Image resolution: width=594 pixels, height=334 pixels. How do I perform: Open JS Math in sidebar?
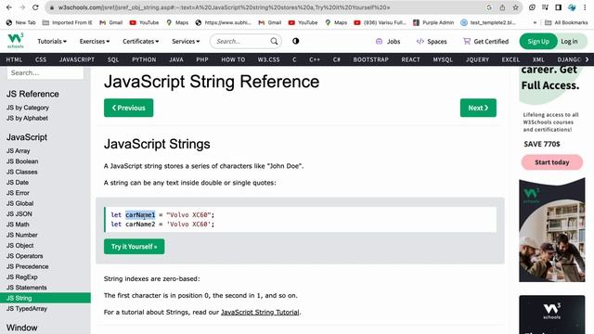click(18, 225)
